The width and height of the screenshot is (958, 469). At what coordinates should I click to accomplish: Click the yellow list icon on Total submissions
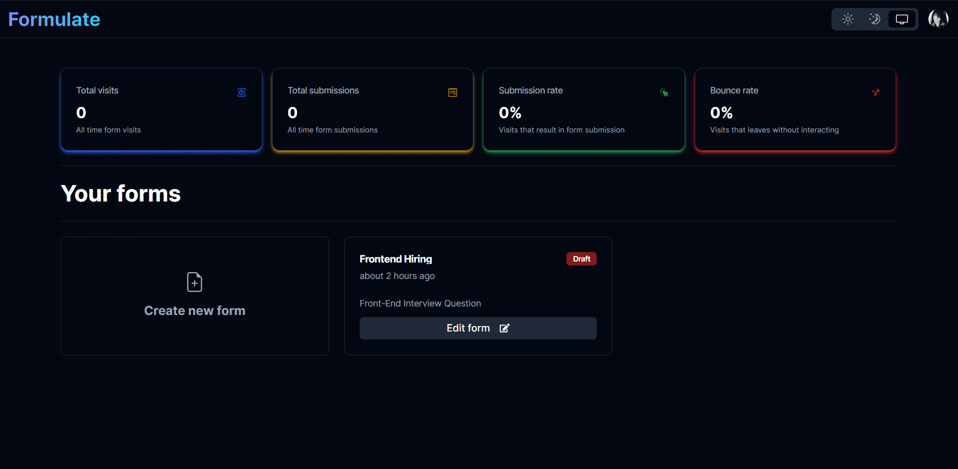(453, 92)
